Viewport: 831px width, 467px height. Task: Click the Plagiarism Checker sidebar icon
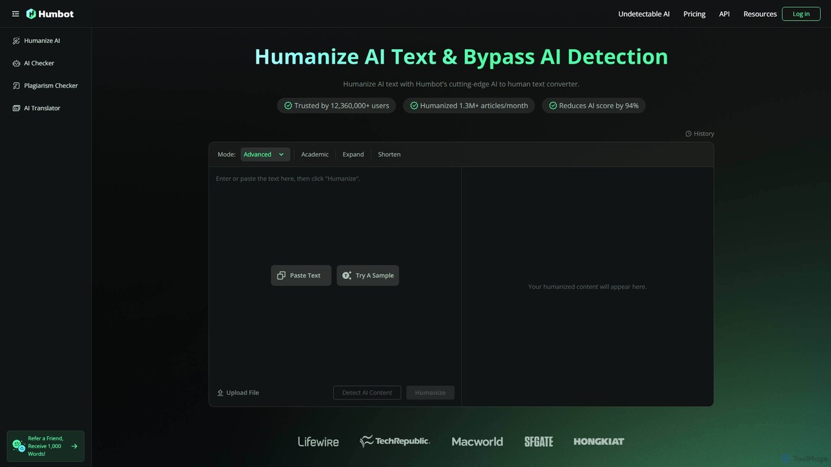coord(17,86)
